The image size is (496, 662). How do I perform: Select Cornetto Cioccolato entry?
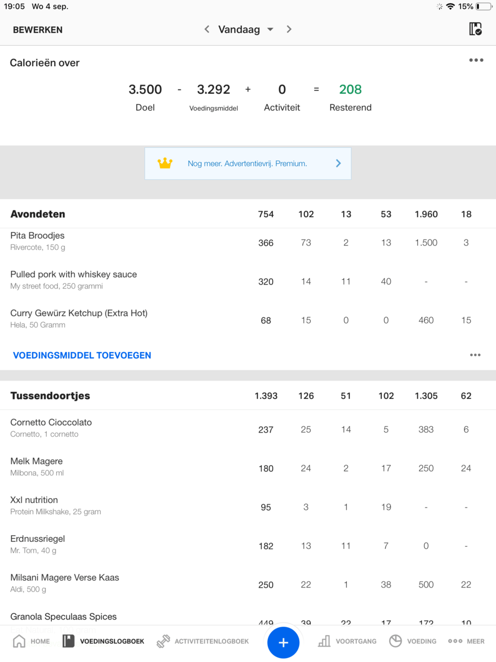51,428
